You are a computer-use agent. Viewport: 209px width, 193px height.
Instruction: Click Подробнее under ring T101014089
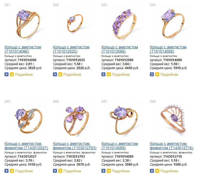(121, 171)
